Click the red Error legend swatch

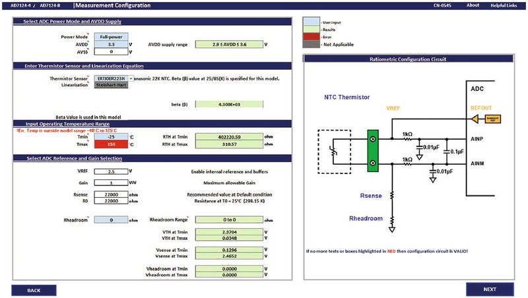(311, 37)
